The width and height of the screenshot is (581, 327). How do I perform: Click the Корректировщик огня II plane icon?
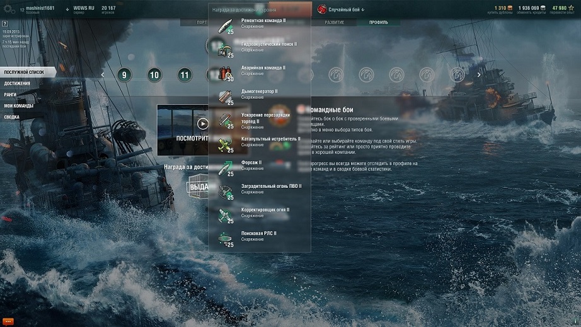[x=225, y=215]
